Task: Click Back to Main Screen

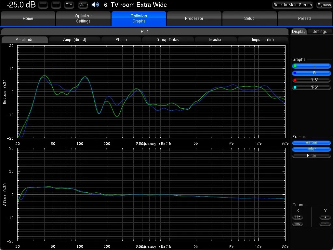Action: [292, 5]
